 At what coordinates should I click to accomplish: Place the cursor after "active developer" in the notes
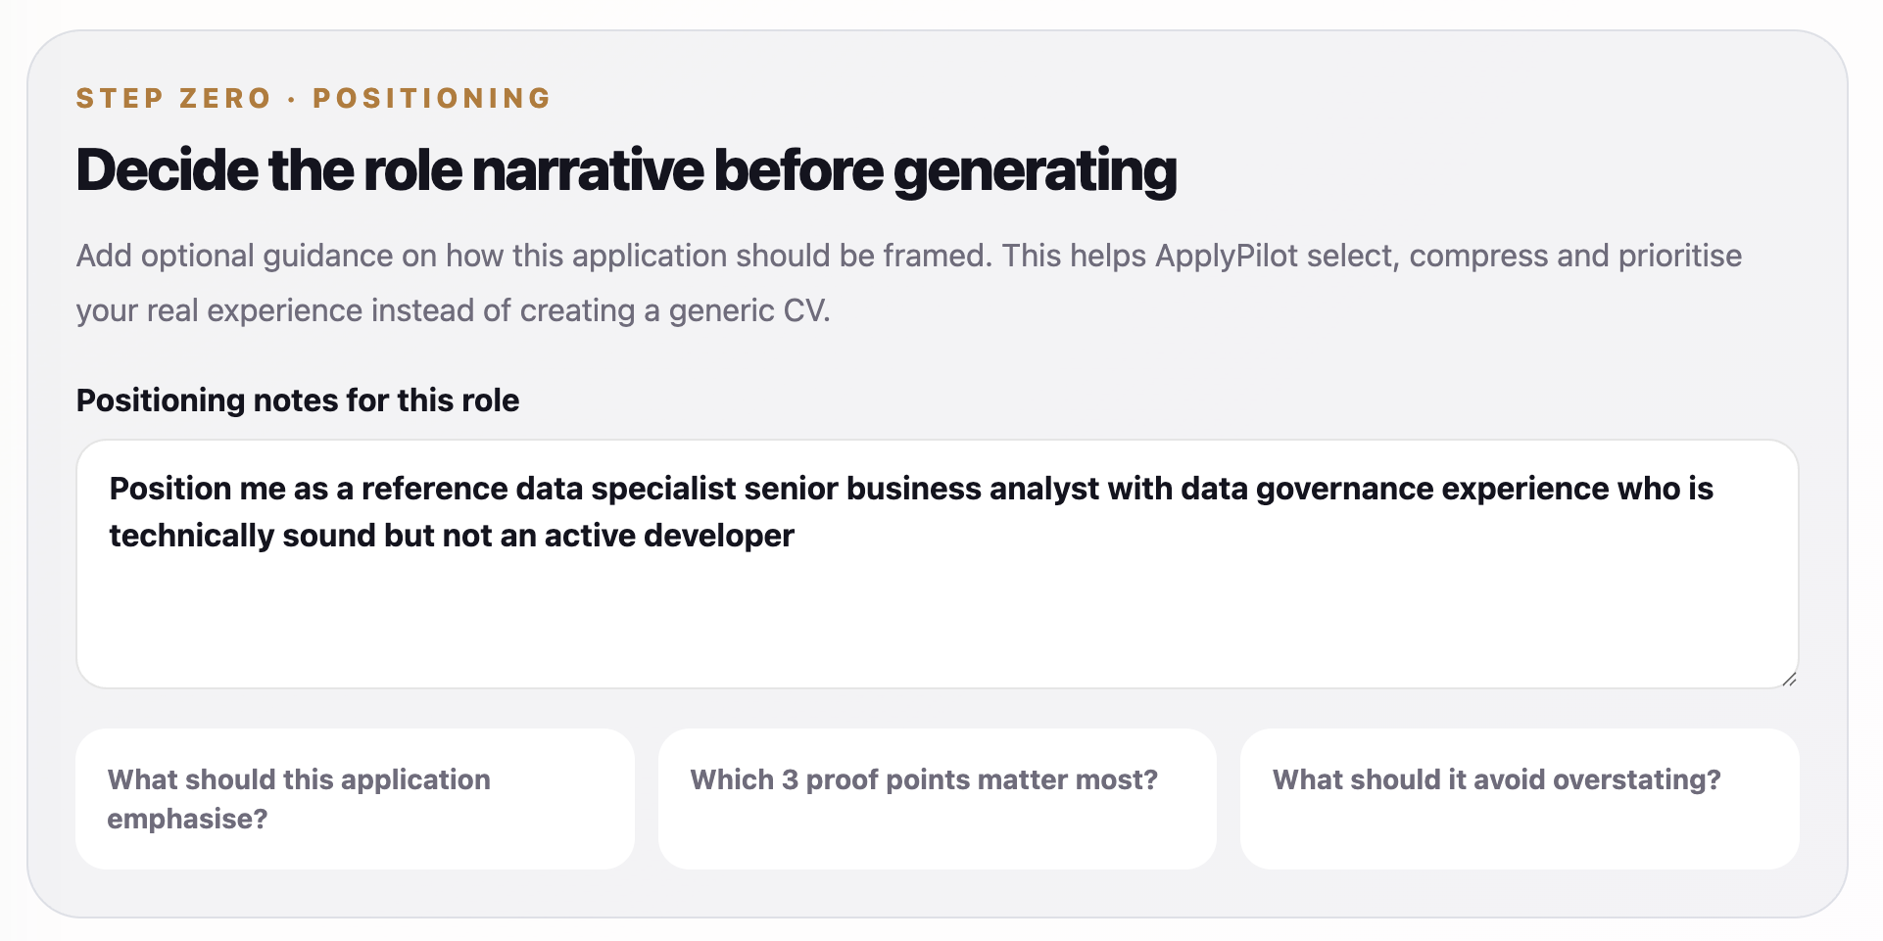pyautogui.click(x=797, y=536)
